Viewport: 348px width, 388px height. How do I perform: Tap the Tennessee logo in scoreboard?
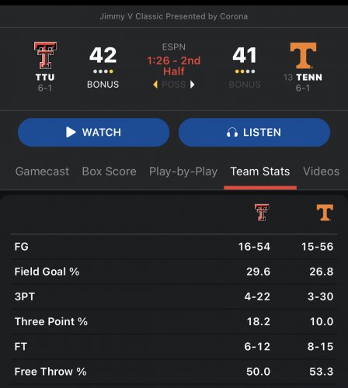coord(303,55)
